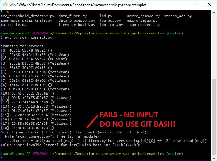Screen dimensions: 217x161
Task: Click the file name macro_remove.py
Action: [x=143, y=16]
